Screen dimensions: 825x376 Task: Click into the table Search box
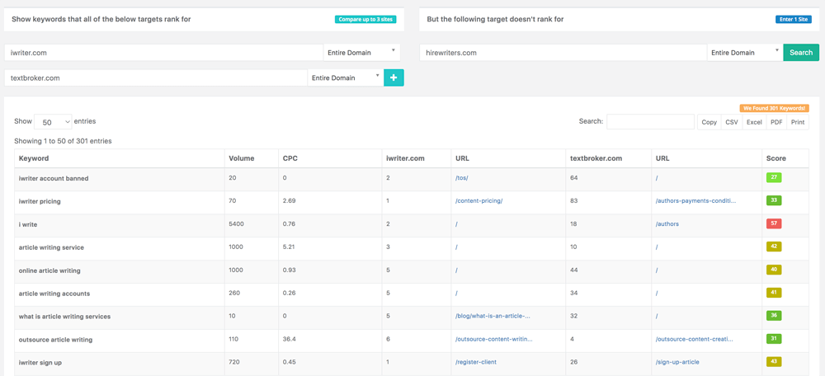650,121
